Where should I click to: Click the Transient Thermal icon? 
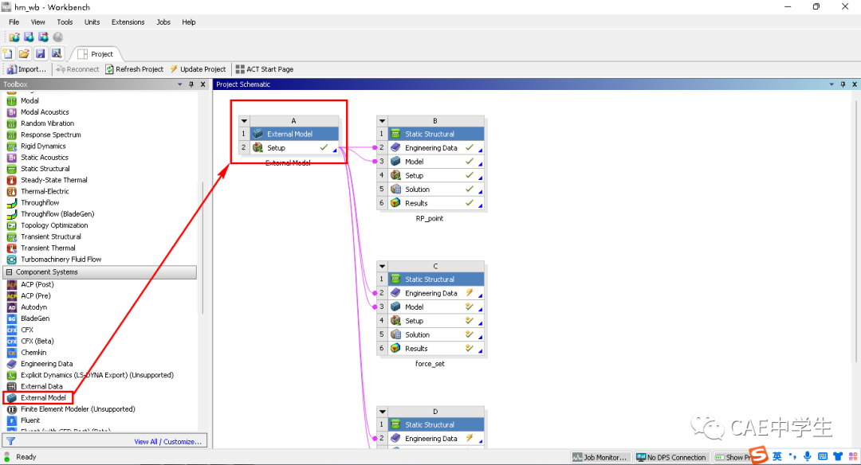click(11, 248)
